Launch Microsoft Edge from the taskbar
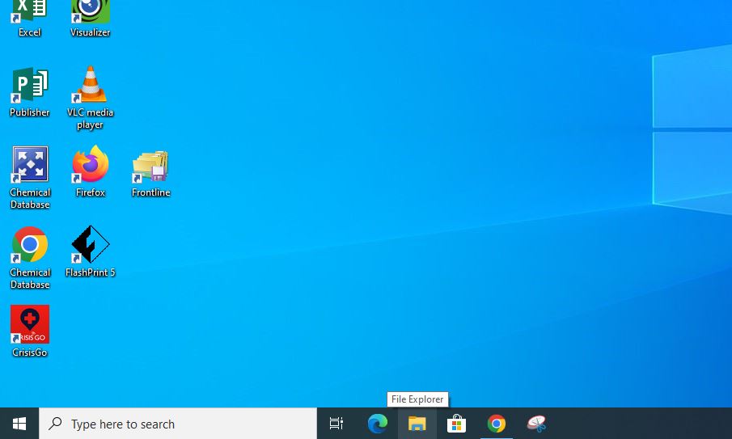 tap(377, 424)
